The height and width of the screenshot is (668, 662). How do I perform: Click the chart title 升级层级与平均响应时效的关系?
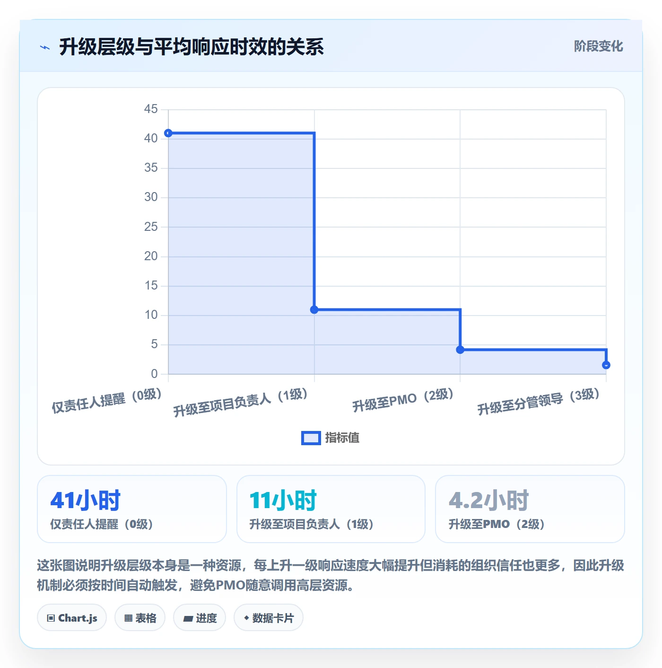click(x=192, y=47)
